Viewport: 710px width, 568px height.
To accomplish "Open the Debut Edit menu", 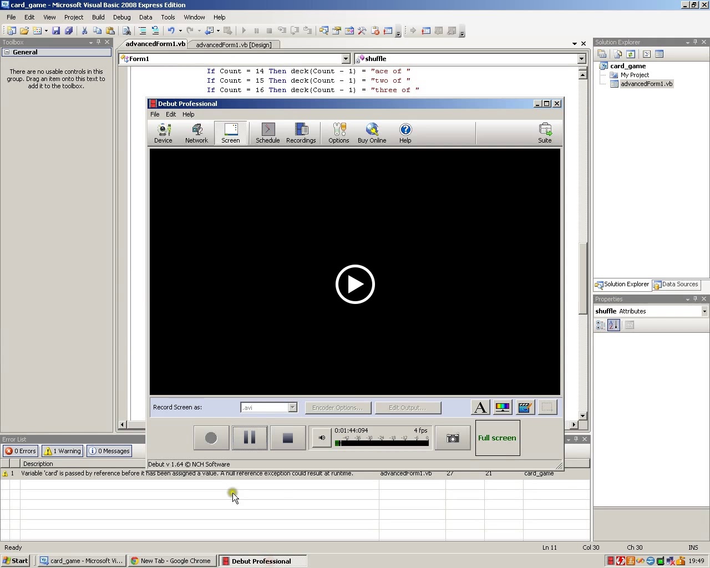I will point(171,114).
